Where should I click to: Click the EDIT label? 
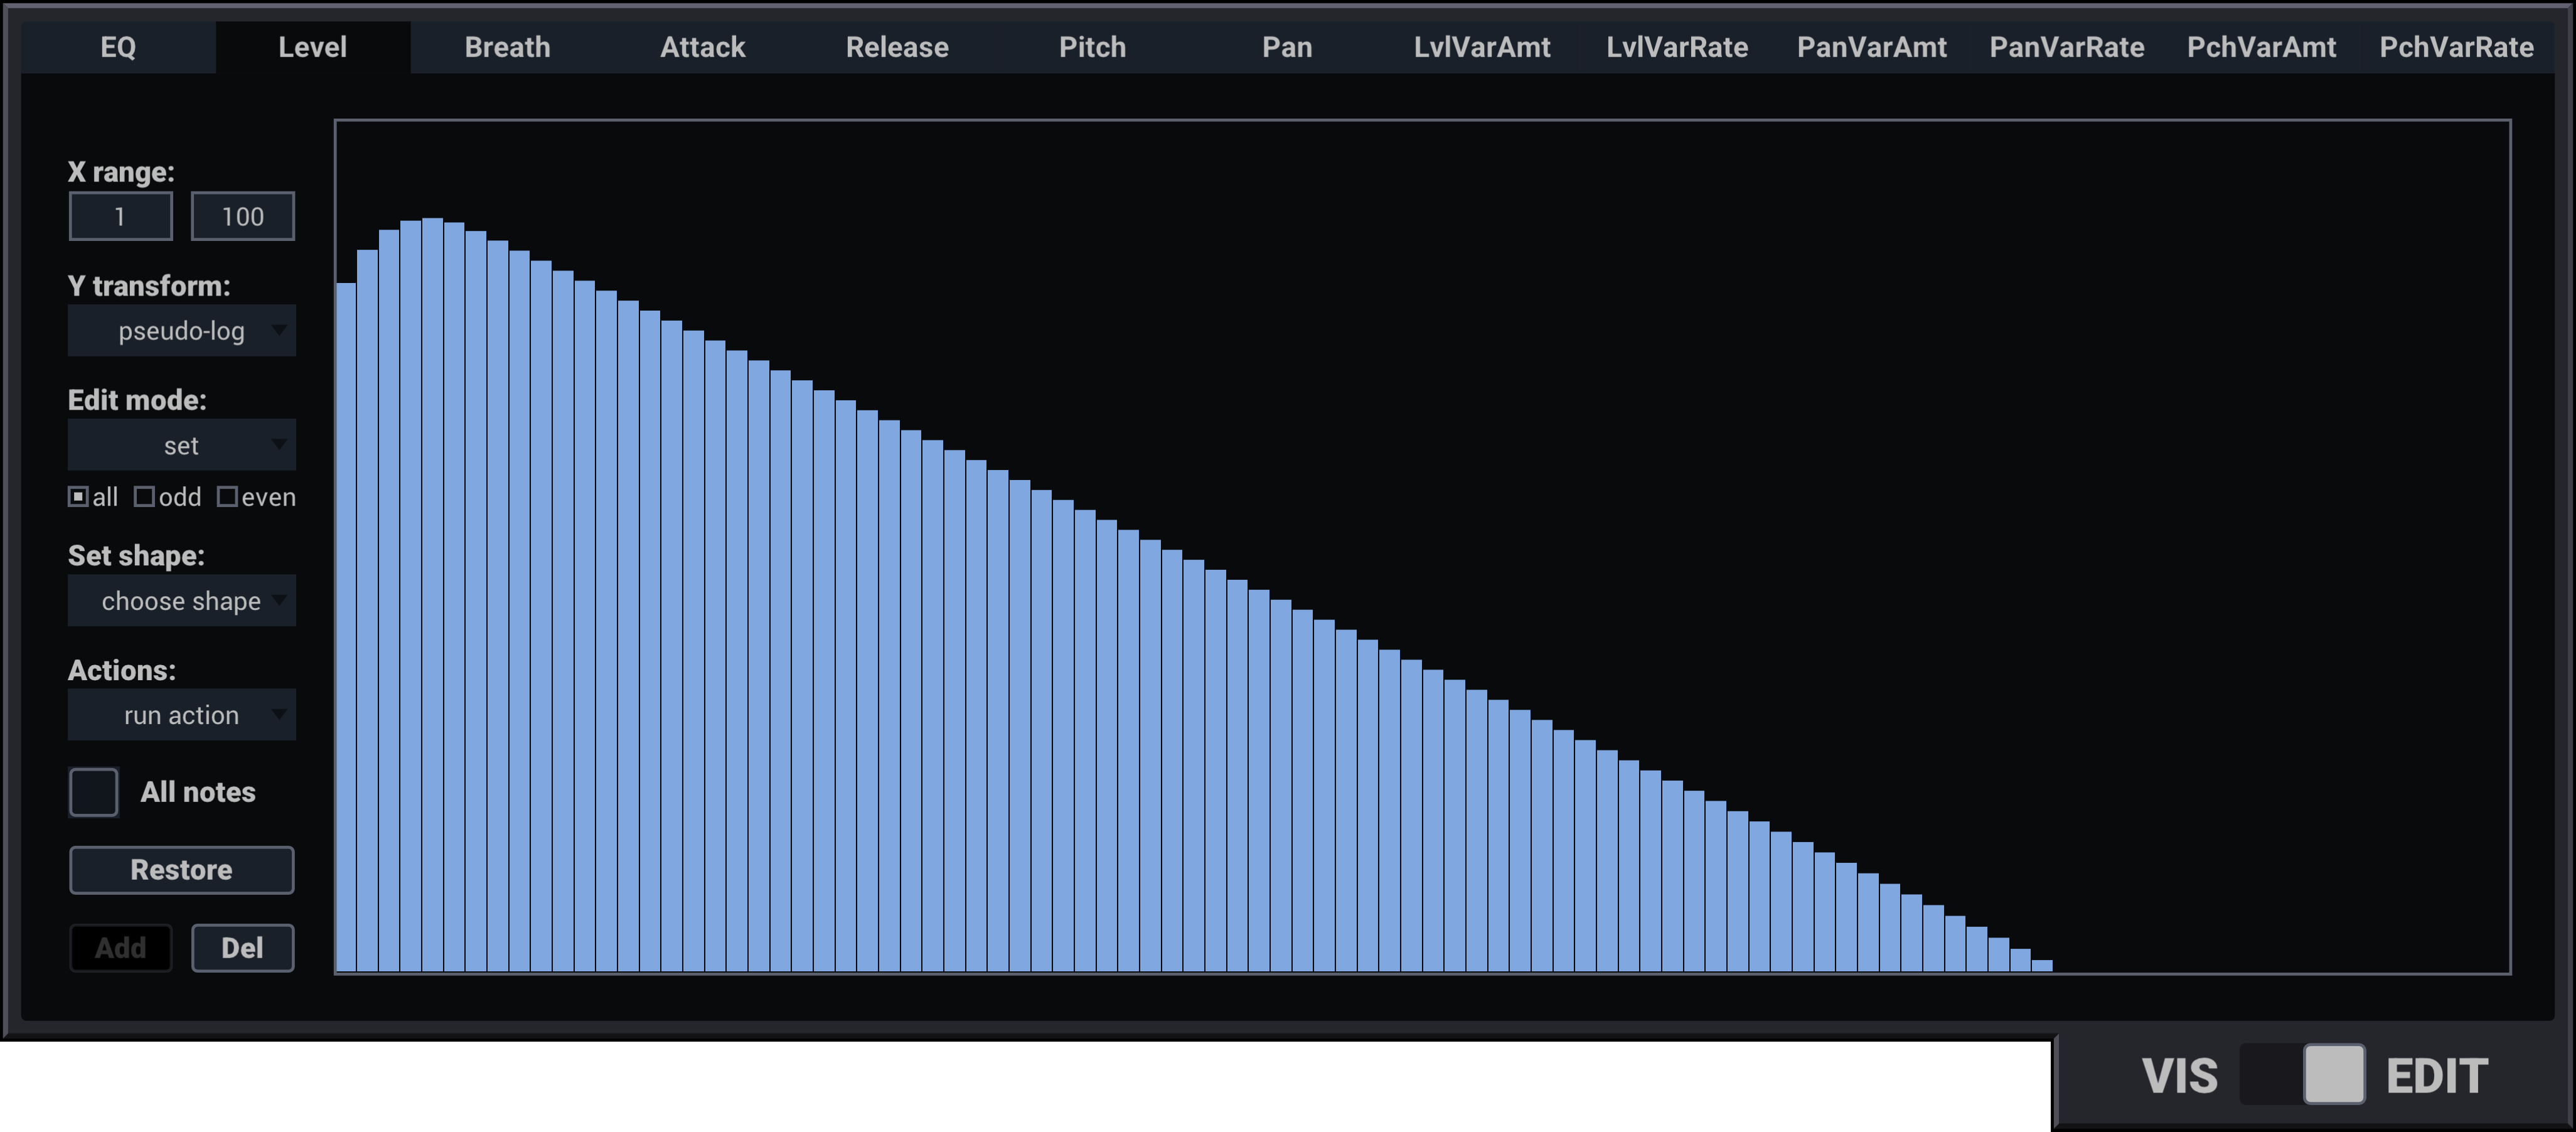pos(2437,1076)
